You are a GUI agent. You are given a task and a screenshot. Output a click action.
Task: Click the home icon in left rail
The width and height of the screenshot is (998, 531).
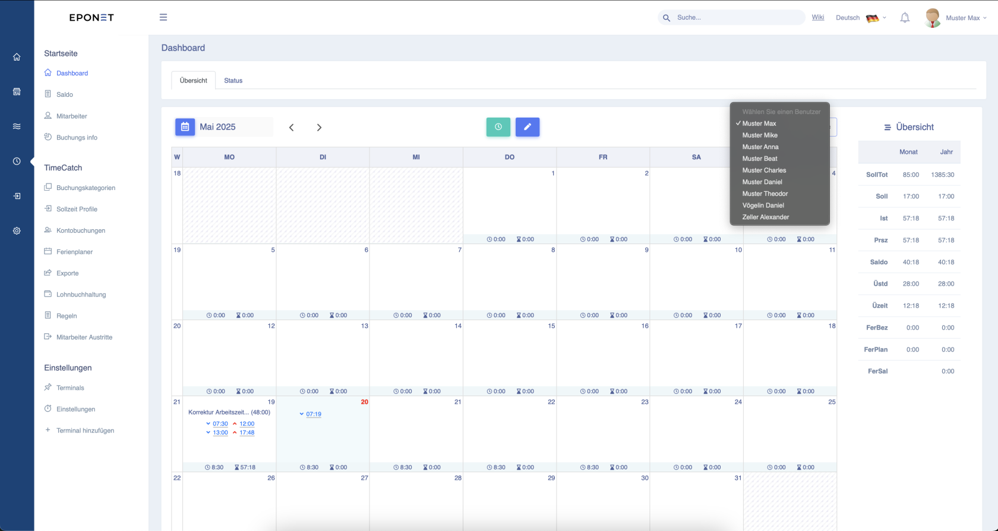tap(17, 57)
